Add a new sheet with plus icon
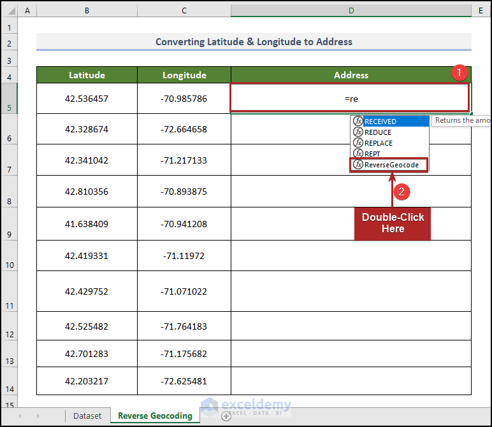The height and width of the screenshot is (427, 492). point(226,416)
